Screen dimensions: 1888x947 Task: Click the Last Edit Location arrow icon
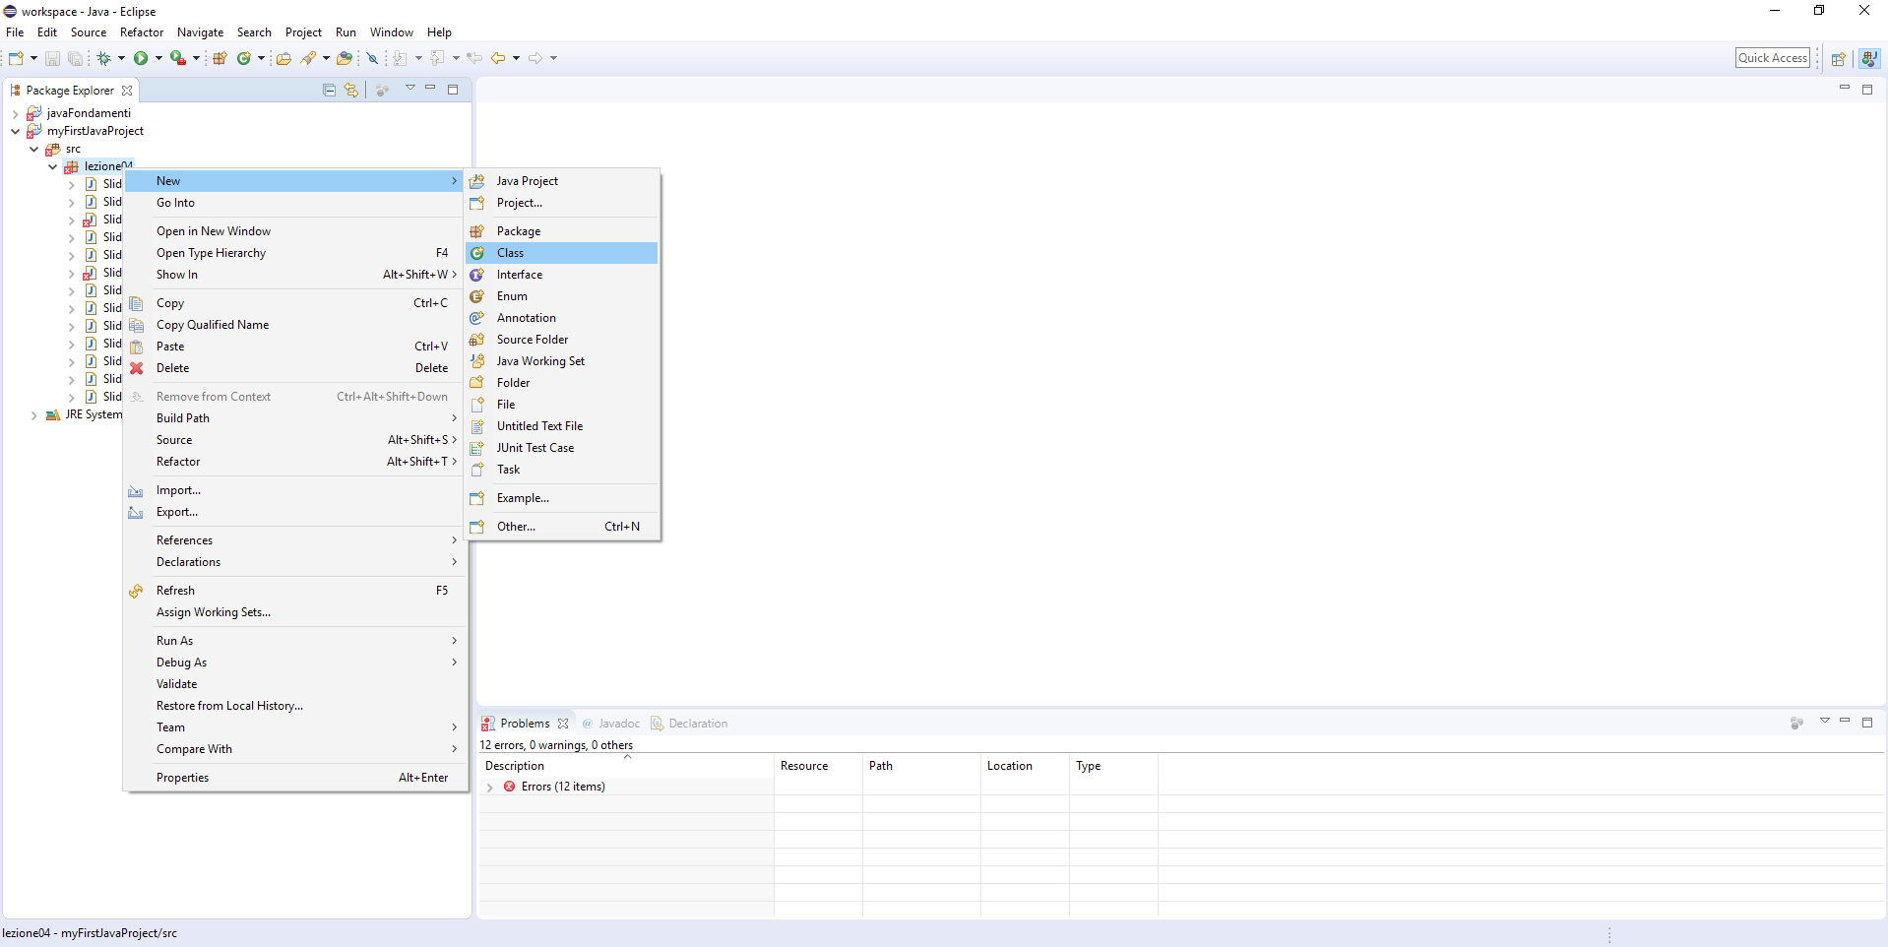474,58
